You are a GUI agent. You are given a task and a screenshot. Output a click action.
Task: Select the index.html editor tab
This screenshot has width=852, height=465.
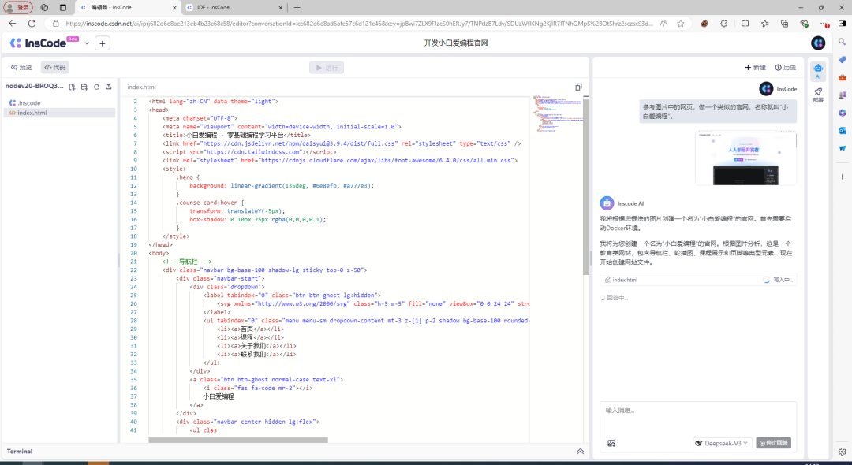coord(141,87)
